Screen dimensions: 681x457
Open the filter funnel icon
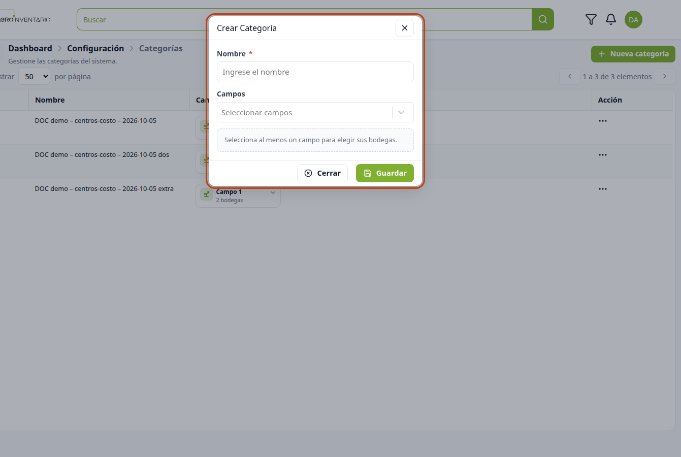click(x=591, y=19)
